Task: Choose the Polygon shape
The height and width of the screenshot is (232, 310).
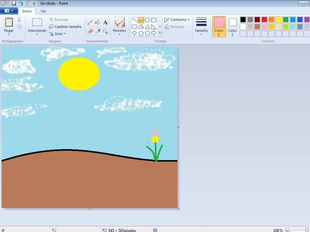Action: (x=141, y=27)
